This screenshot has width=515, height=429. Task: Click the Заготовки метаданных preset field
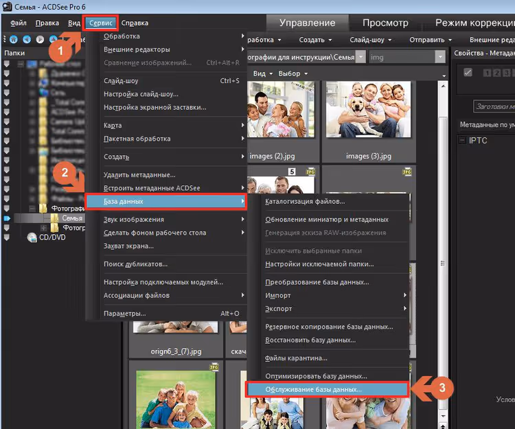pos(494,106)
